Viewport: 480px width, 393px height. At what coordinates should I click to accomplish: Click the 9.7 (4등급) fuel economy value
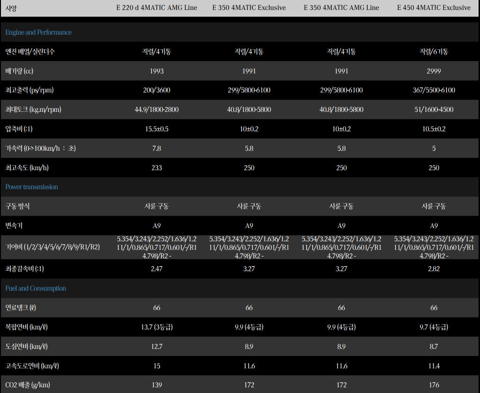(x=434, y=327)
